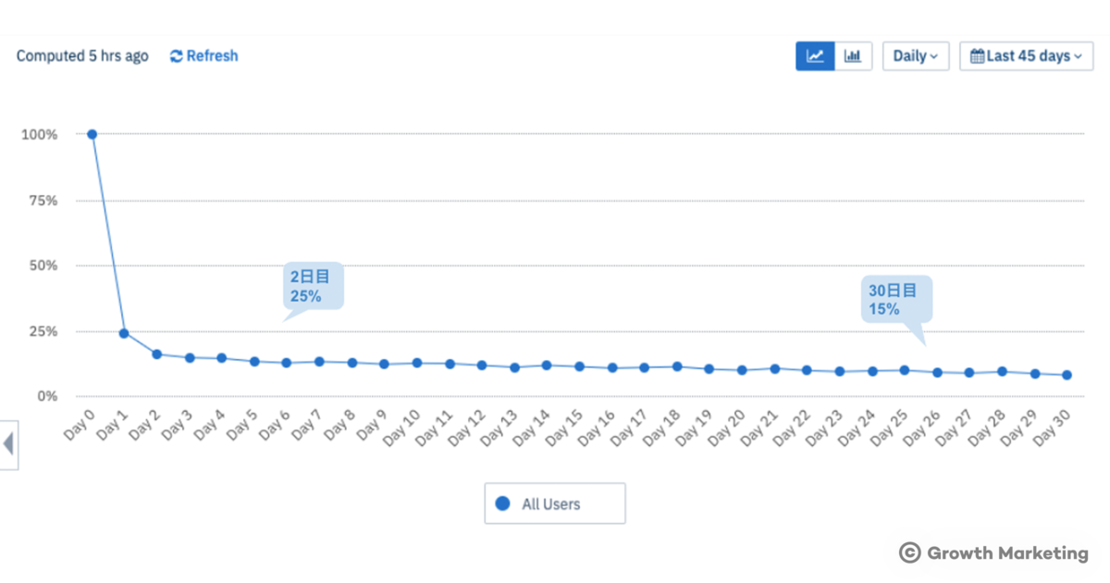The height and width of the screenshot is (583, 1110).
Task: Click the circular refresh arrows icon
Action: [x=177, y=56]
